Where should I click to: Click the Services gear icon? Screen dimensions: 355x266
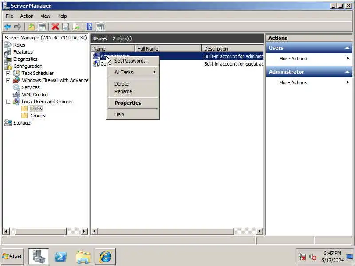pos(16,87)
